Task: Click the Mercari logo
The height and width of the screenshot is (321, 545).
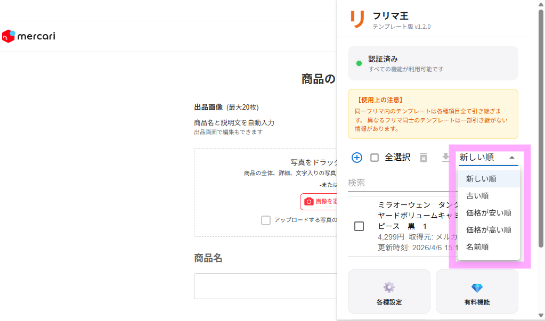Action: pos(29,36)
